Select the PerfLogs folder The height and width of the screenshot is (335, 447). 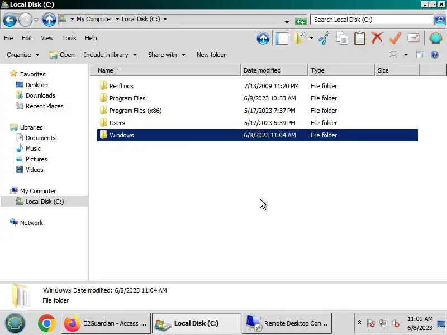(121, 86)
